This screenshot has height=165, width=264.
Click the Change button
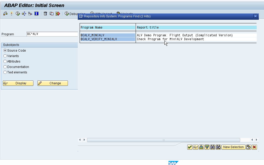(53, 83)
